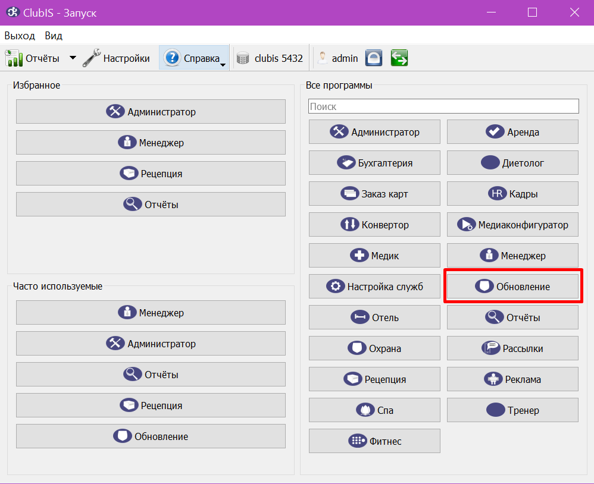The image size is (594, 484).
Task: Open the Вид menu
Action: point(54,36)
